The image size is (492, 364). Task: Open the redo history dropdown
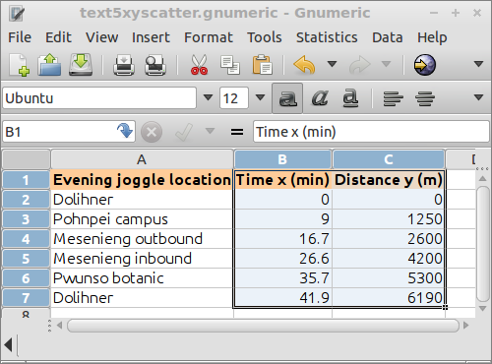(x=386, y=64)
